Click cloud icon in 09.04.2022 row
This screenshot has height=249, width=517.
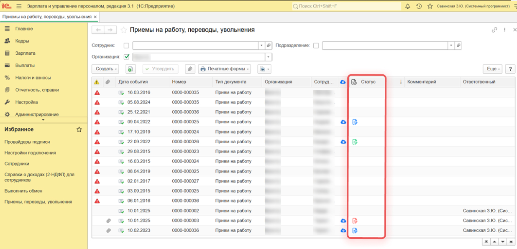pos(343,122)
